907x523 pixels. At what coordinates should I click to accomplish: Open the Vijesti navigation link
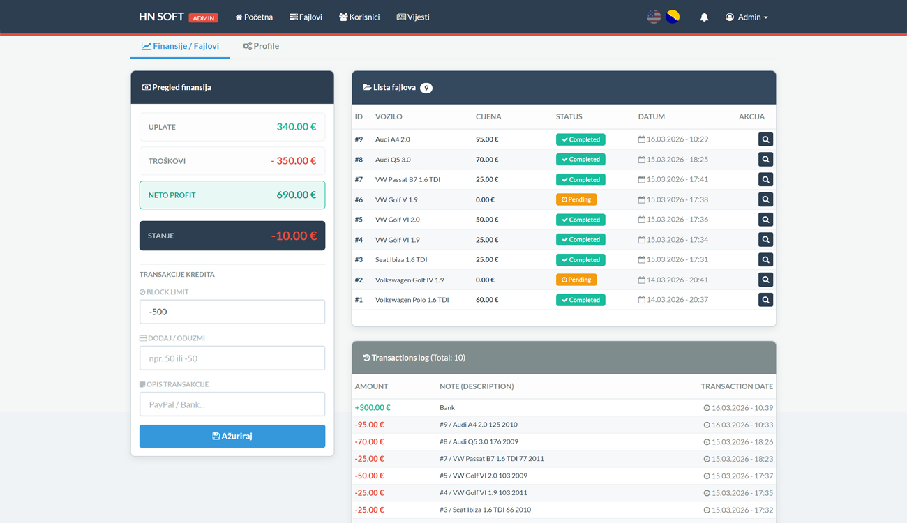[x=413, y=17]
